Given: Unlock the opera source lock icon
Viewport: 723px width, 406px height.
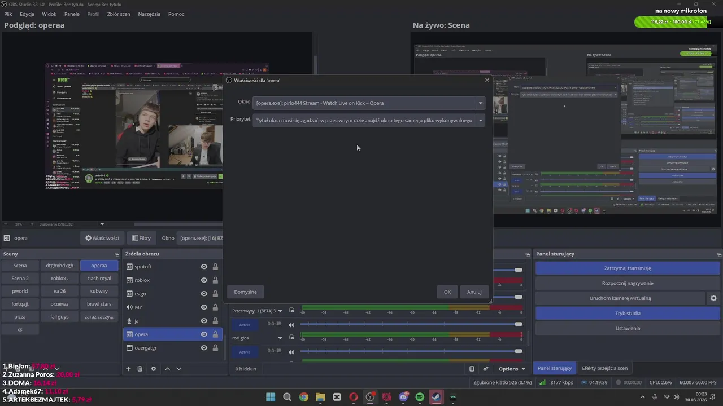Looking at the screenshot, I should click(215, 334).
